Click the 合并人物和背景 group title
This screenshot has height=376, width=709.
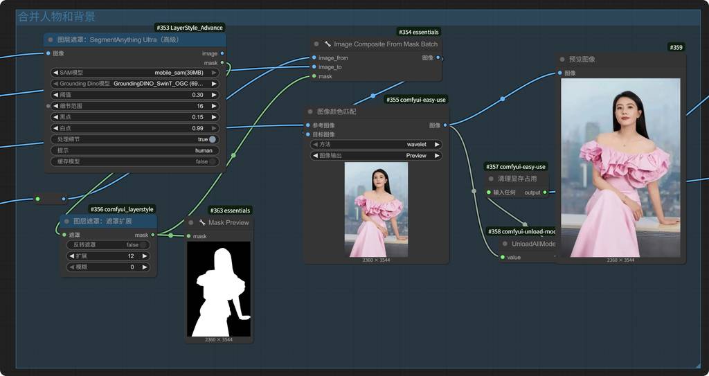[57, 17]
